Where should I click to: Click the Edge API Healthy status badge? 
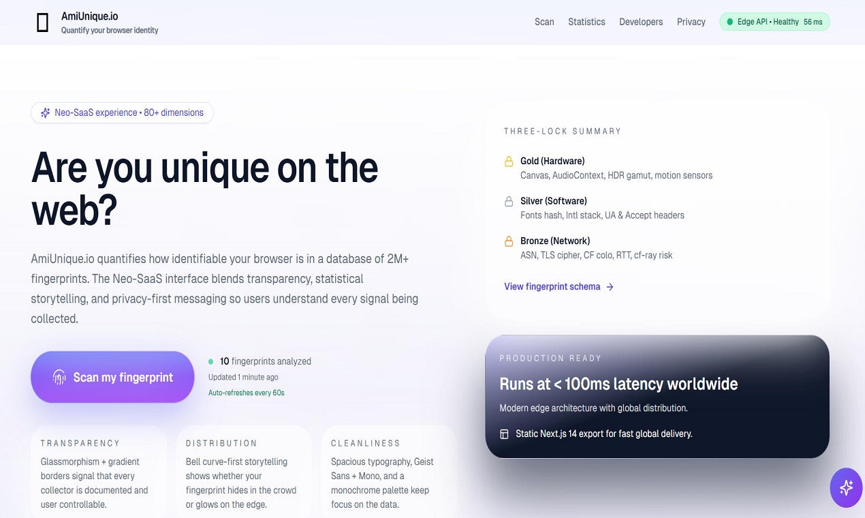pos(774,22)
